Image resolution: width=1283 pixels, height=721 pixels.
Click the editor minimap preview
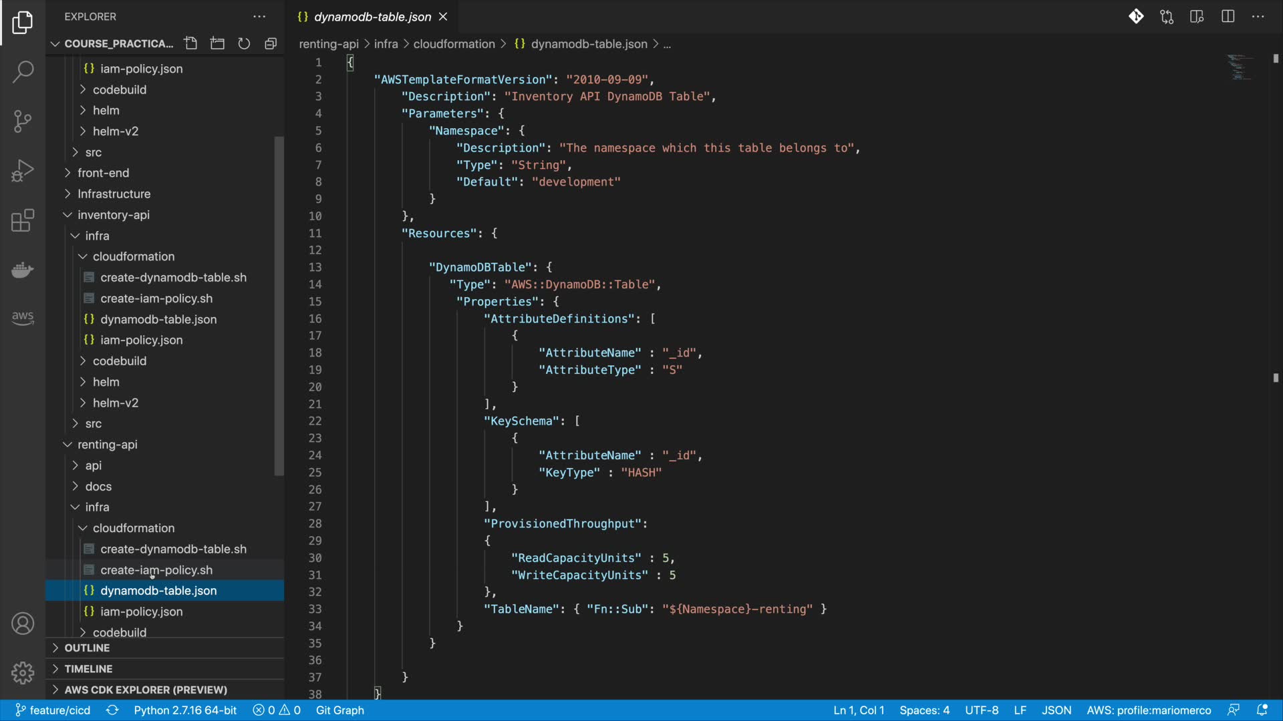coord(1240,67)
